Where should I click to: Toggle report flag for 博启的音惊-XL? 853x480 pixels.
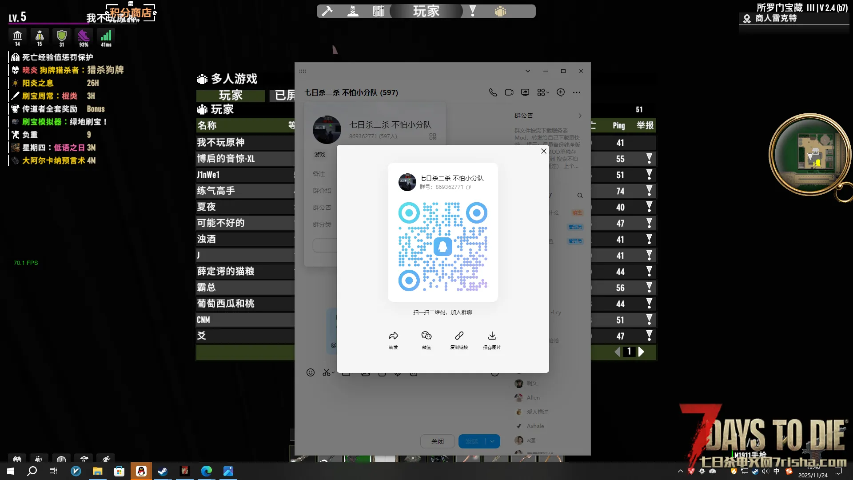tap(649, 159)
